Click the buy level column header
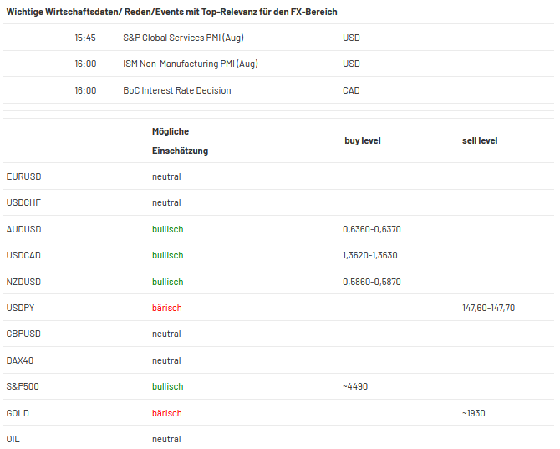The image size is (560, 449). (x=363, y=140)
